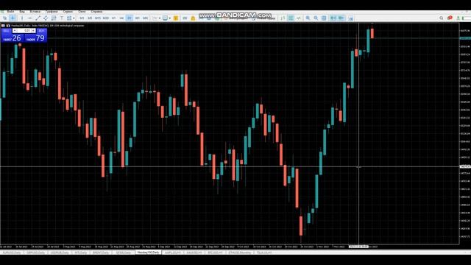Set timeframe to D1
471x265 pixels.
(x=130, y=18)
